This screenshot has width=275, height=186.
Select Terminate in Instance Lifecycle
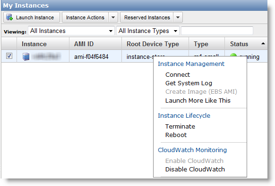tap(180, 126)
